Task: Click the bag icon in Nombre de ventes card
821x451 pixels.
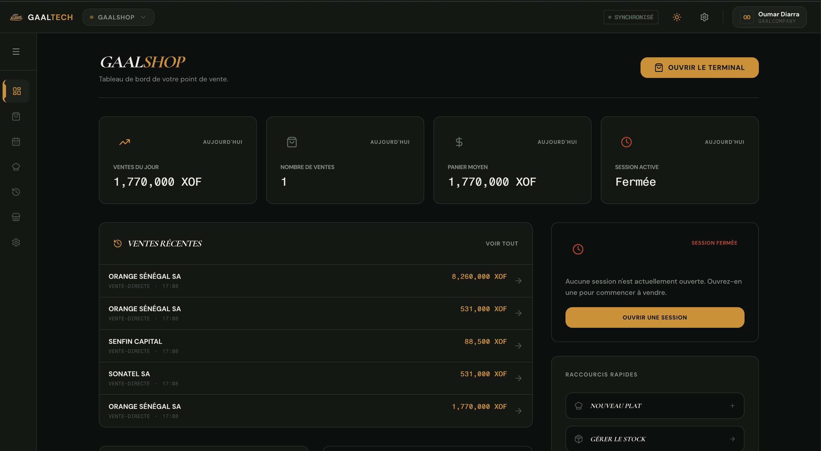Action: coord(292,142)
